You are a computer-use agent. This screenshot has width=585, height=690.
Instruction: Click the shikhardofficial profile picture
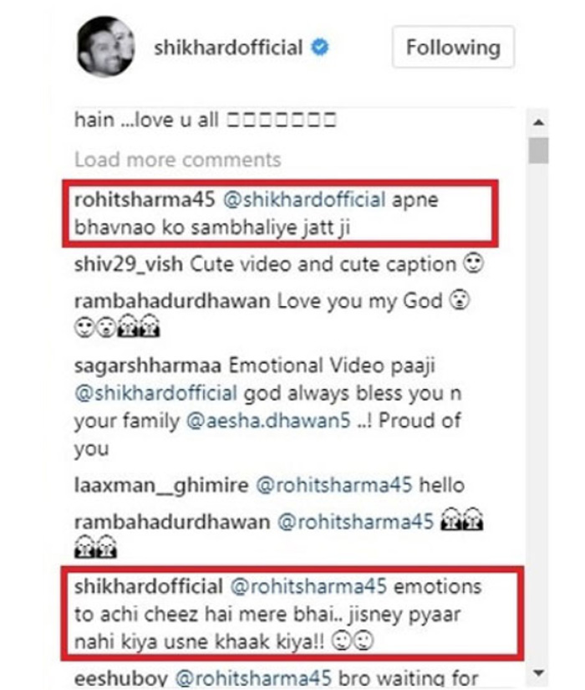click(x=105, y=46)
